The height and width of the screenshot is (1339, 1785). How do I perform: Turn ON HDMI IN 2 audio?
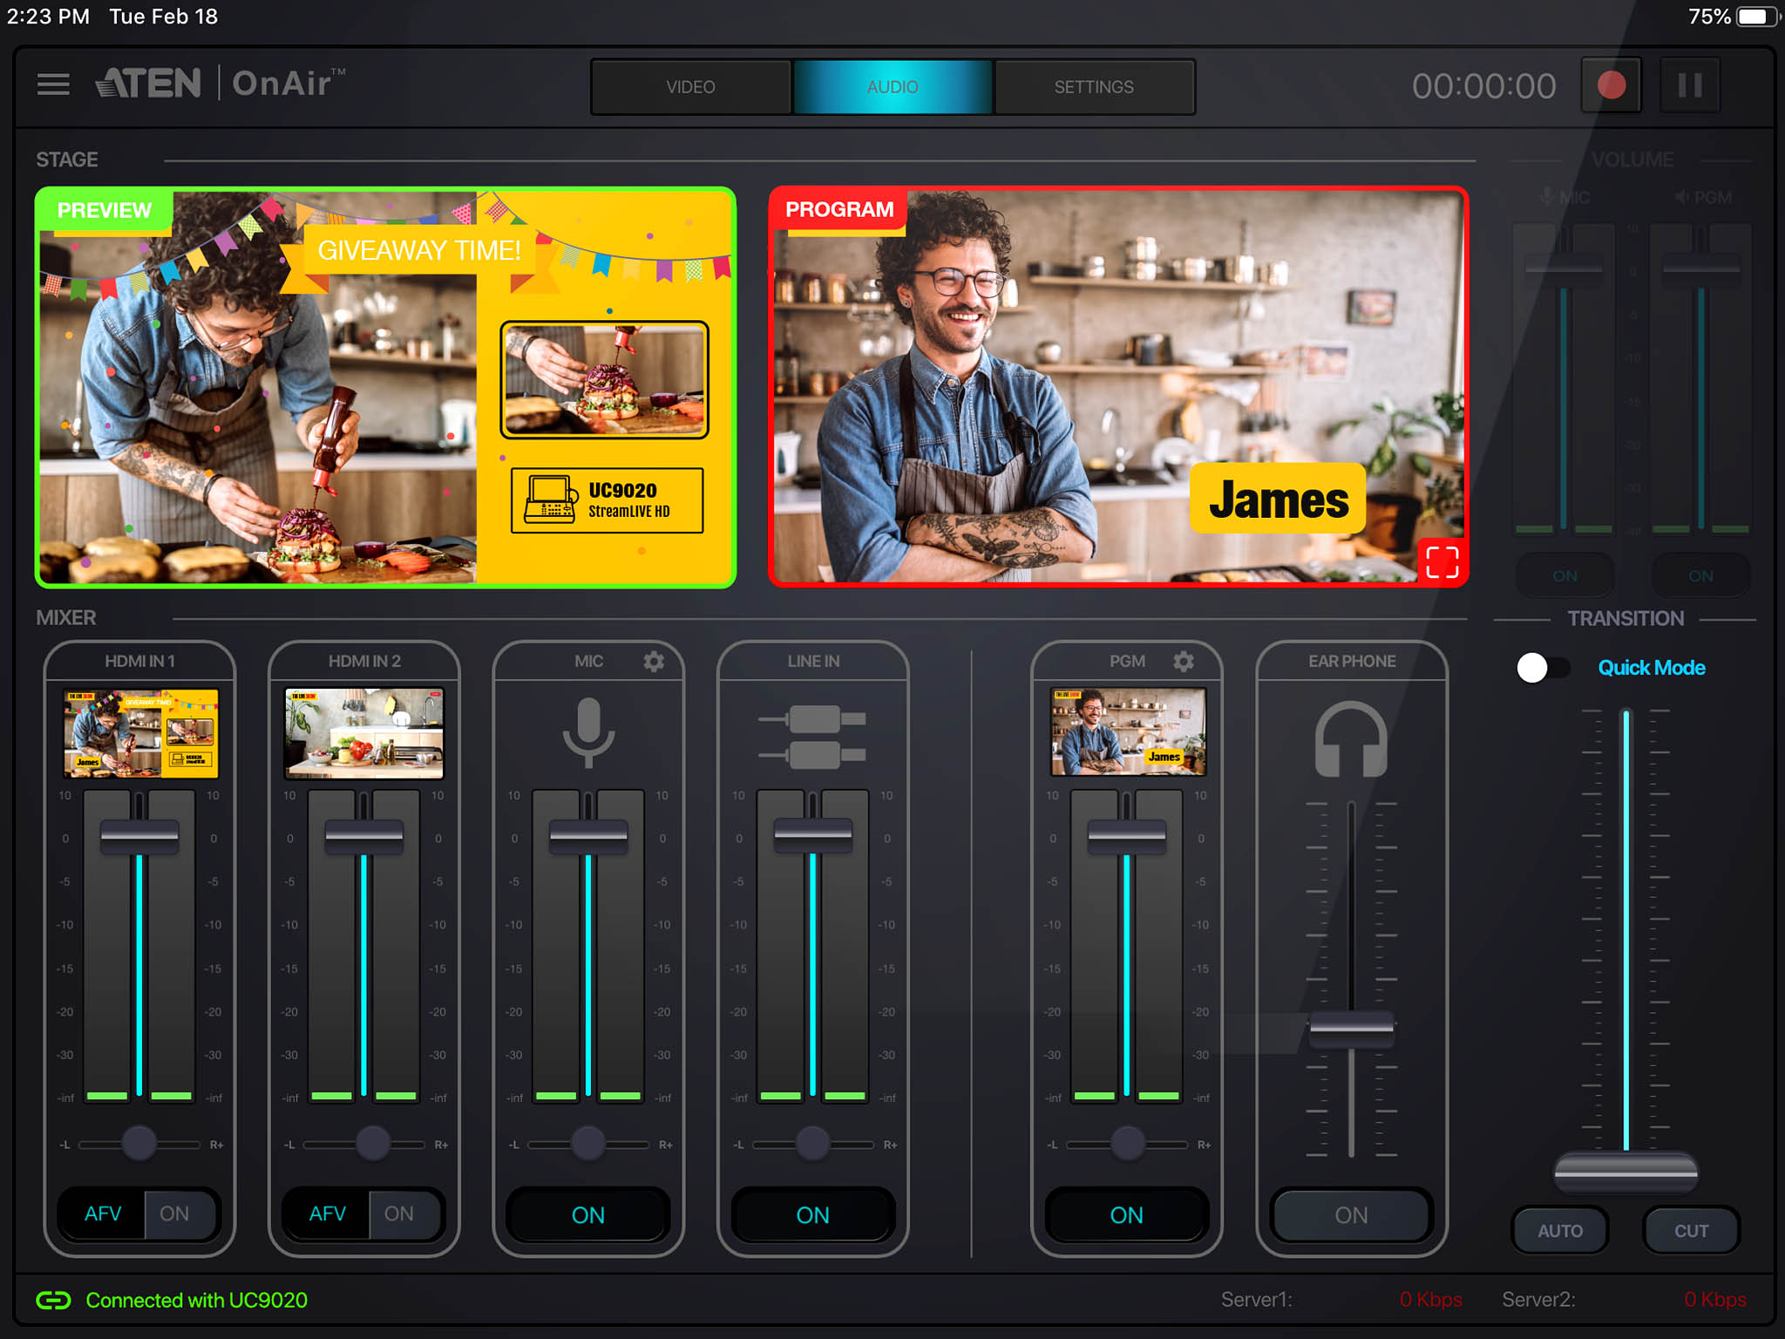pyautogui.click(x=399, y=1213)
